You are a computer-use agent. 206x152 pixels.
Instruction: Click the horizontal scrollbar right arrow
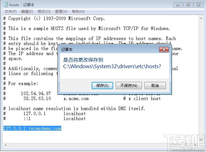[196, 145]
